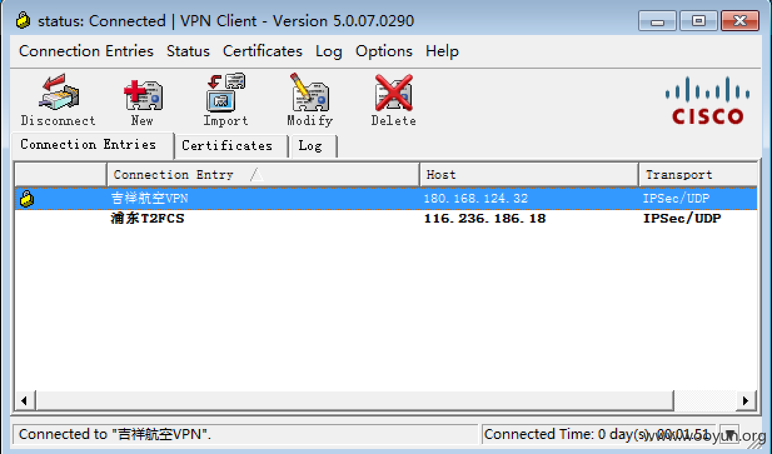Viewport: 772px width, 454px height.
Task: Open the Status menu
Action: tap(188, 51)
